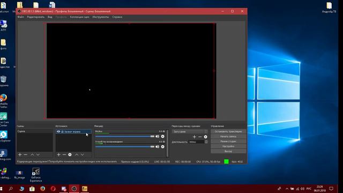
Task: Click the mixer panel vertical scrollbar
Action: [x=168, y=143]
